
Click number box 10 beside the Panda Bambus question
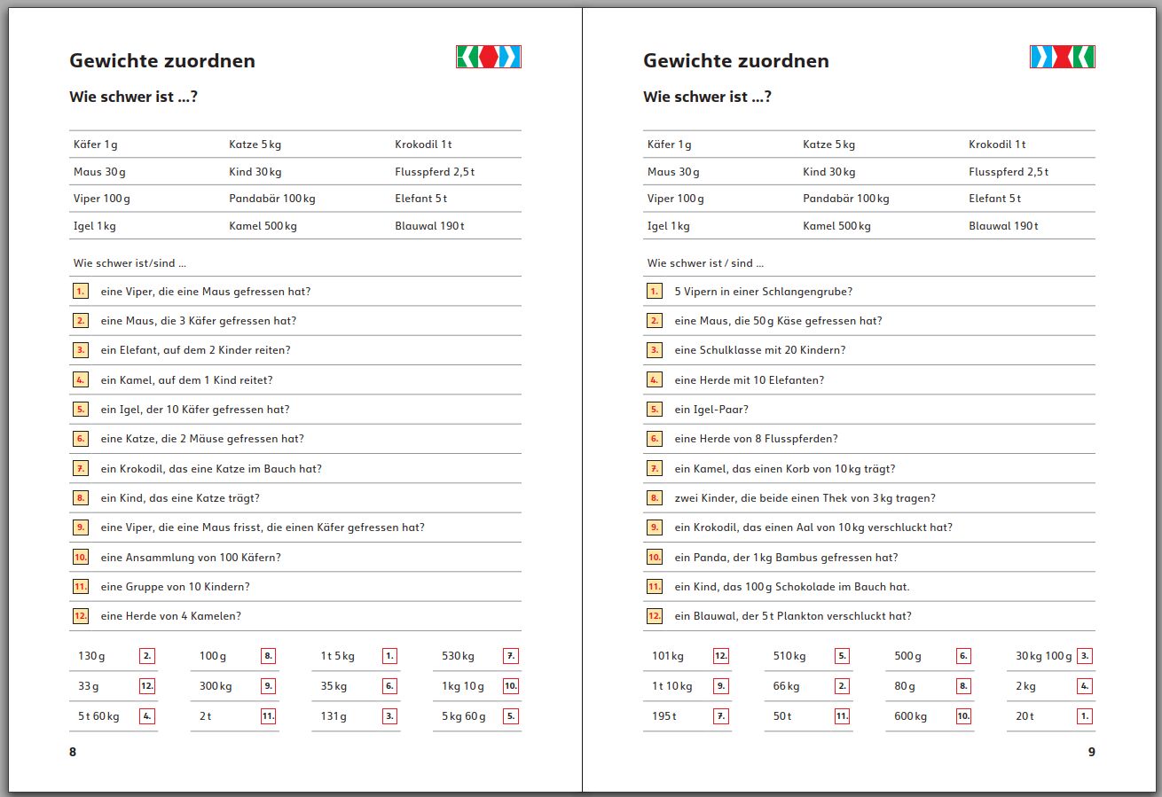point(654,557)
